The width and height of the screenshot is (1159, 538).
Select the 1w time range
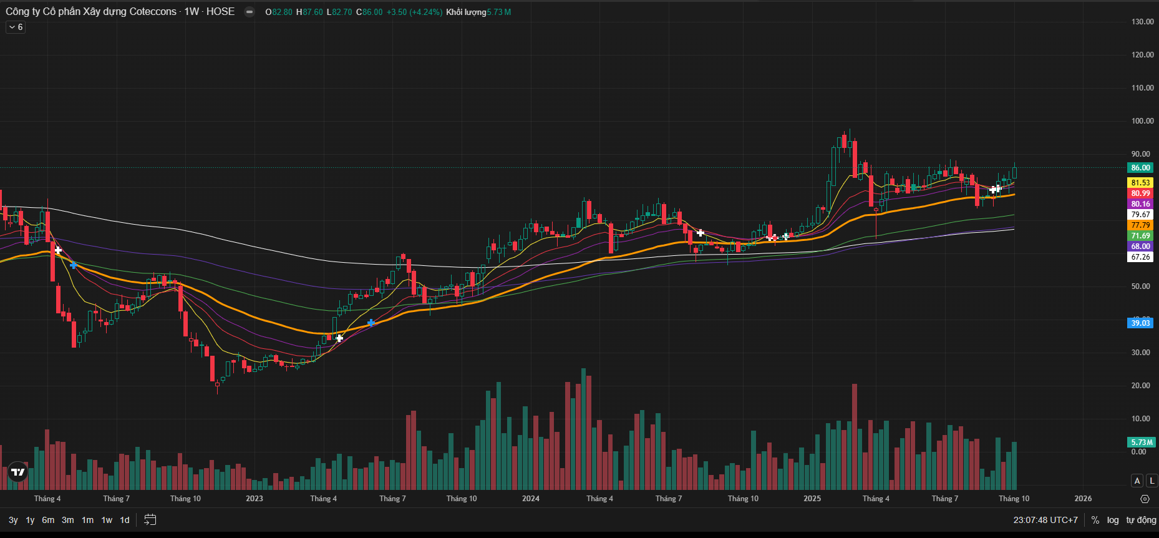coord(107,520)
